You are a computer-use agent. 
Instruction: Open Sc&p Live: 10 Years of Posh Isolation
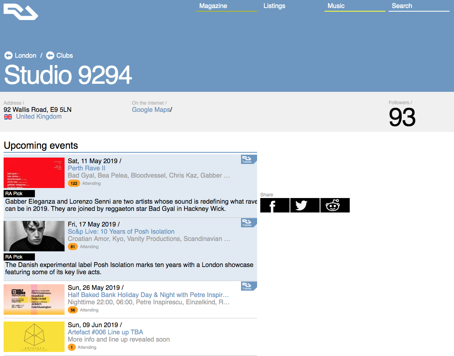(121, 232)
